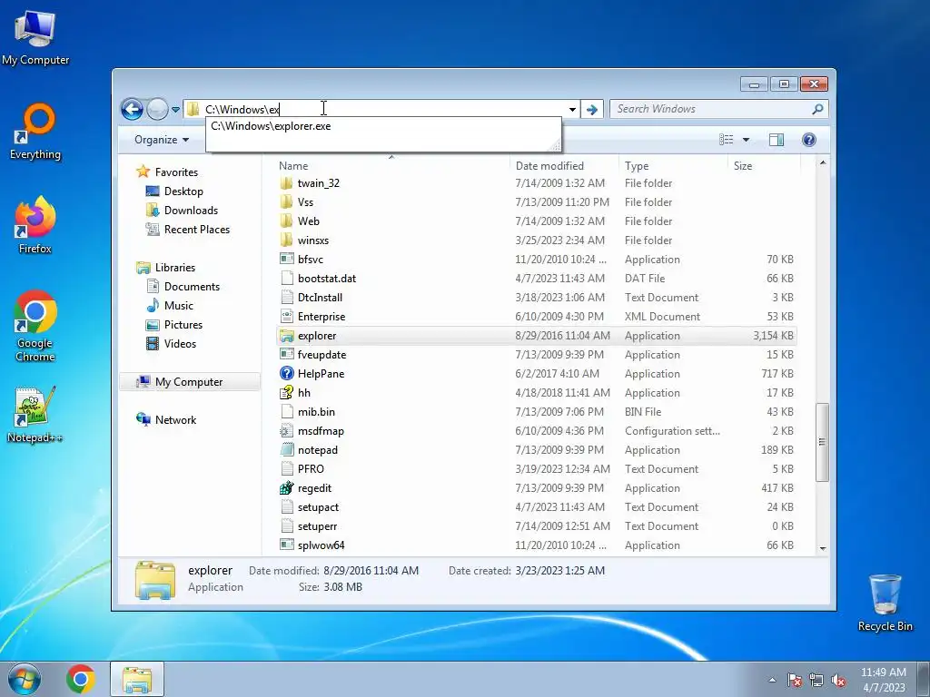The height and width of the screenshot is (697, 930).
Task: Select the twain_32 folder icon
Action: (x=286, y=183)
